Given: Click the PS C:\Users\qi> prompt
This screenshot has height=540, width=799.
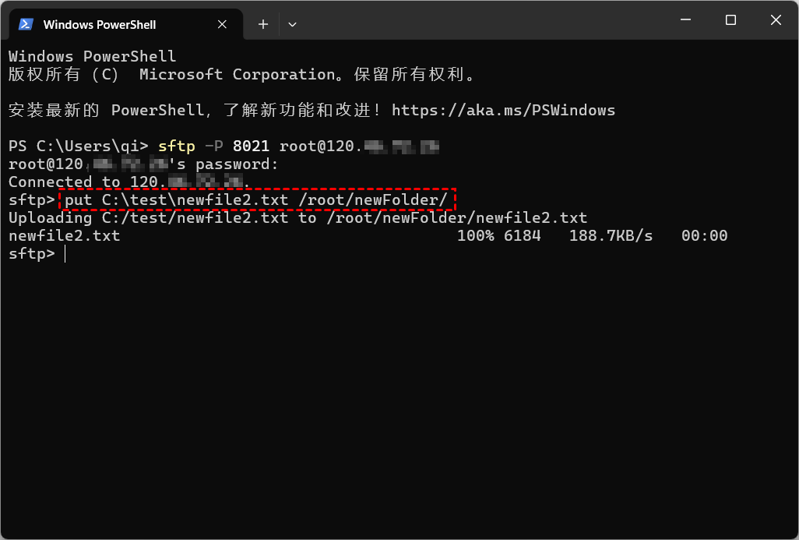Looking at the screenshot, I should click(78, 146).
